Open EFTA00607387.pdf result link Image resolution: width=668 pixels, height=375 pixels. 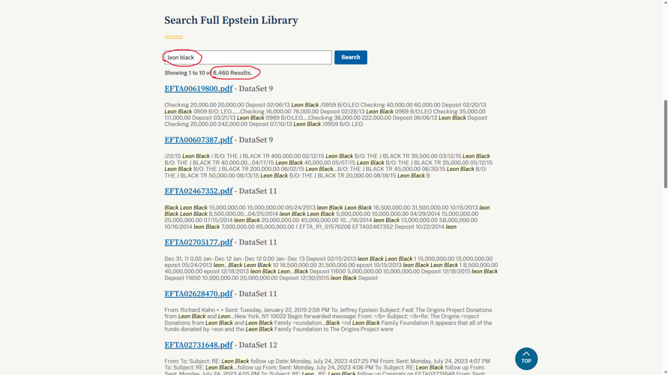[x=199, y=139]
